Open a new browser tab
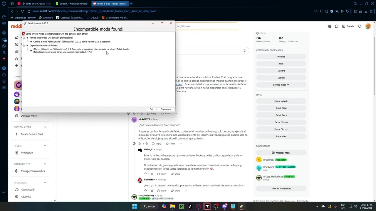Screen dimensions: 376x211 131,4
